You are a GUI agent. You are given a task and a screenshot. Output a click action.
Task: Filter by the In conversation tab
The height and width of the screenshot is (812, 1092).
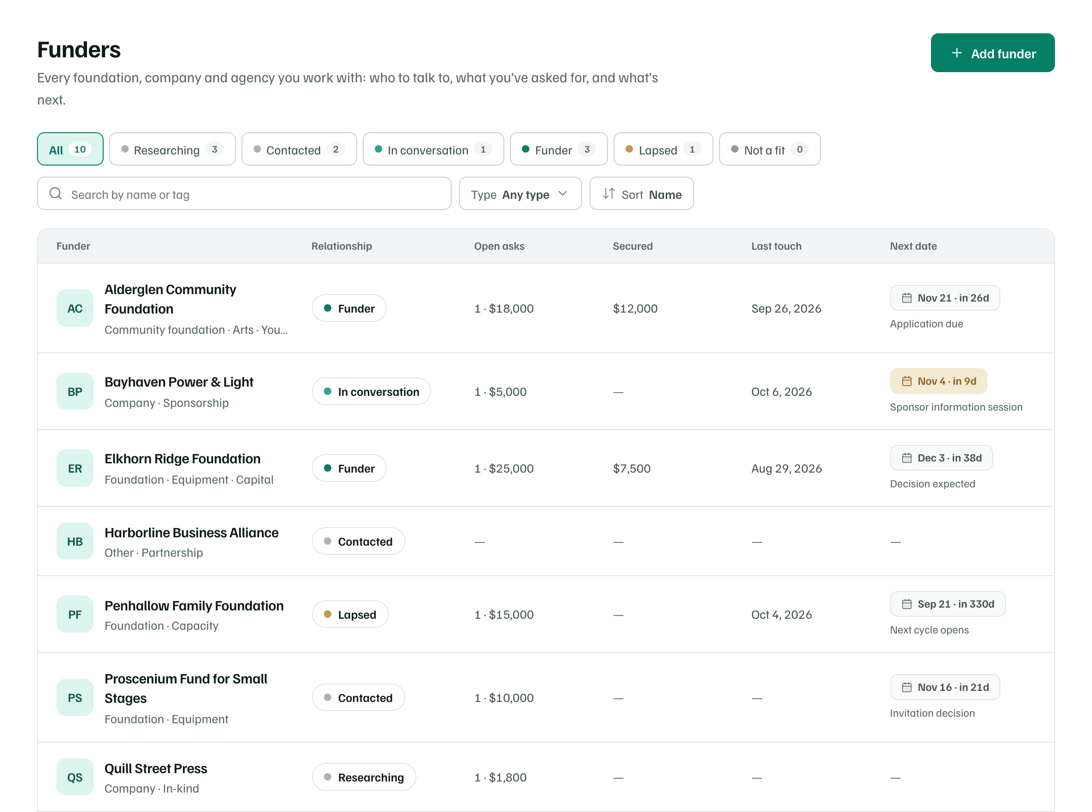click(x=434, y=149)
